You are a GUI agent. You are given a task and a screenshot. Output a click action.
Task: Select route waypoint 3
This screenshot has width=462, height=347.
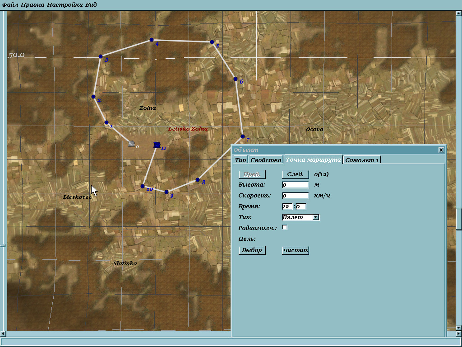101,56
